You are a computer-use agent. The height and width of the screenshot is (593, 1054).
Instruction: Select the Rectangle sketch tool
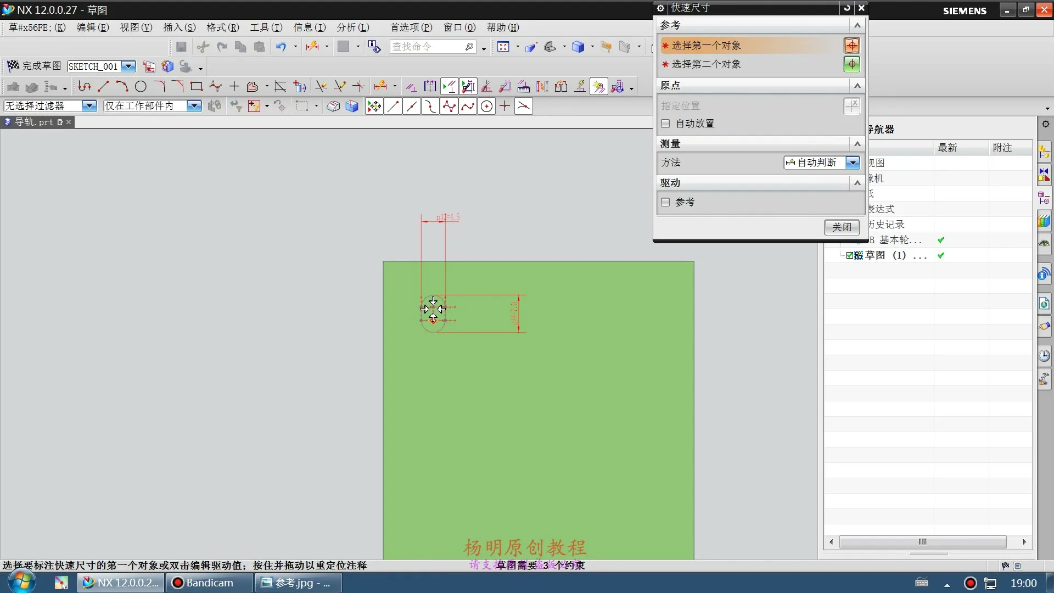[x=196, y=86]
